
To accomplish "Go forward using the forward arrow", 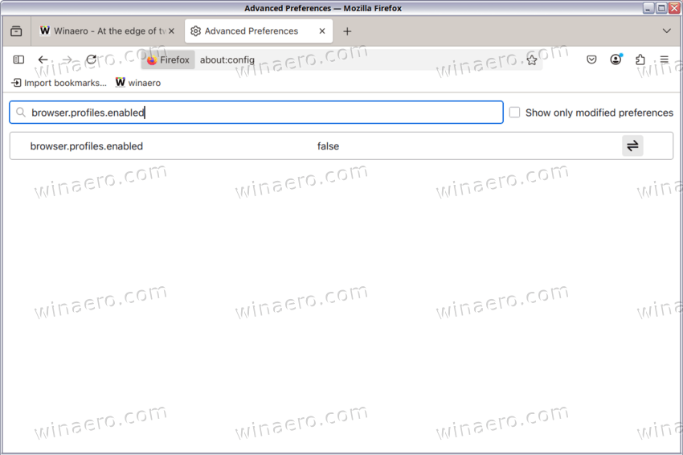I will pos(67,59).
